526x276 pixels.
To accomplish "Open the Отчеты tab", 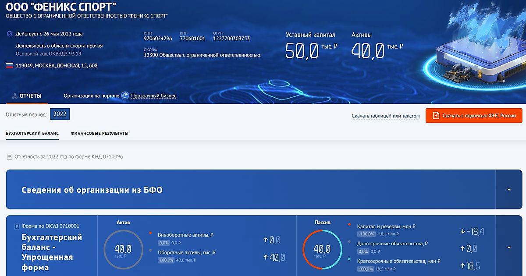I will [x=30, y=96].
